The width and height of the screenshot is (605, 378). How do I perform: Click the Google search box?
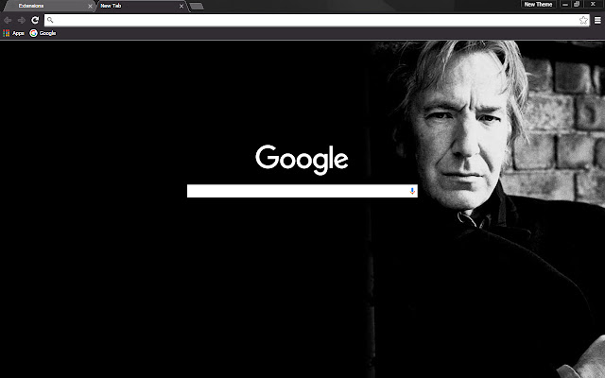click(x=302, y=191)
